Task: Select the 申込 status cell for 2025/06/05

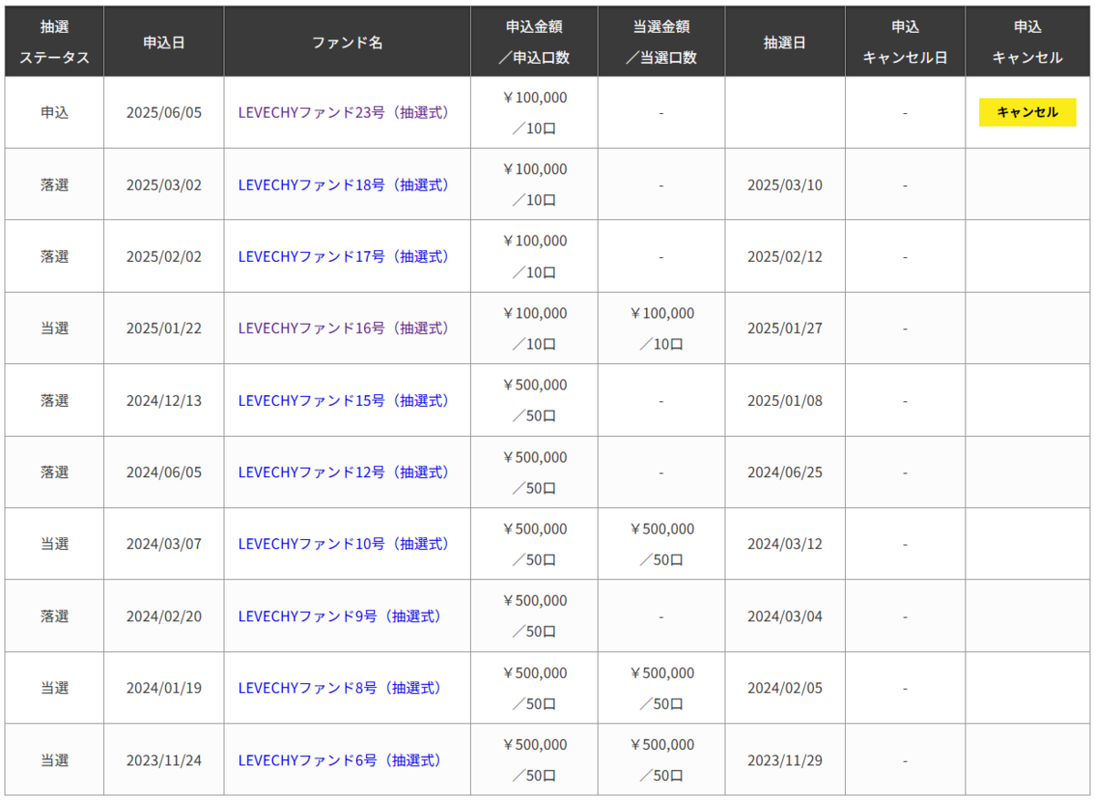Action: tap(55, 112)
